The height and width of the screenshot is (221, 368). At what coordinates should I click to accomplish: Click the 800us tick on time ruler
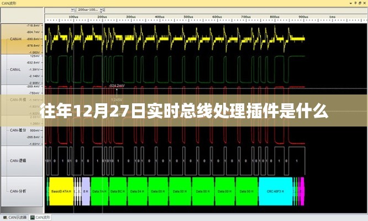point(275,17)
